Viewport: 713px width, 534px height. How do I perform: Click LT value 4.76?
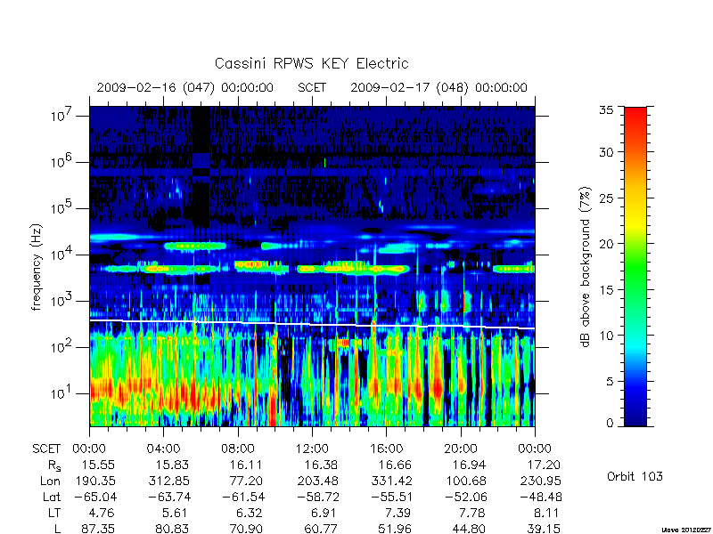point(102,513)
